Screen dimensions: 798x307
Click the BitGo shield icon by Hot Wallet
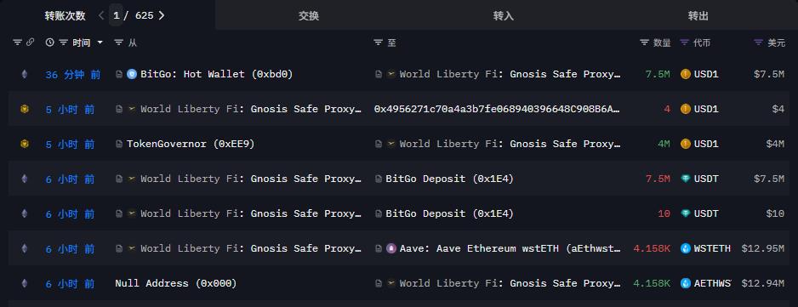132,74
